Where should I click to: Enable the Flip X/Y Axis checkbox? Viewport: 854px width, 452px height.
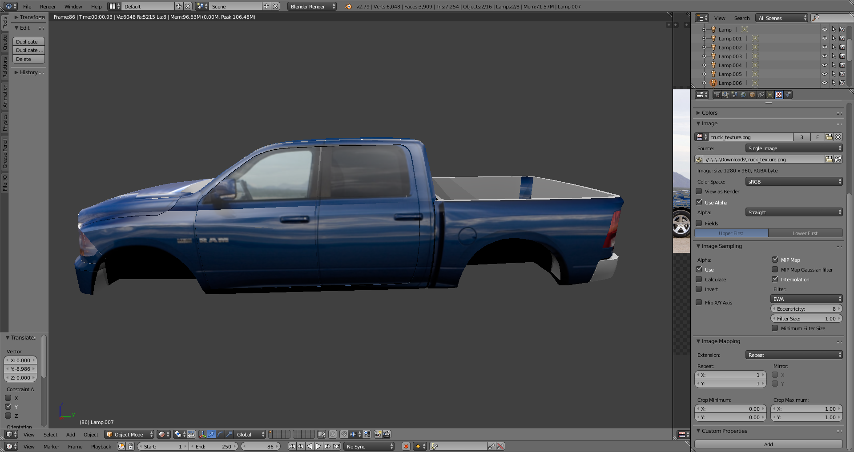(699, 302)
